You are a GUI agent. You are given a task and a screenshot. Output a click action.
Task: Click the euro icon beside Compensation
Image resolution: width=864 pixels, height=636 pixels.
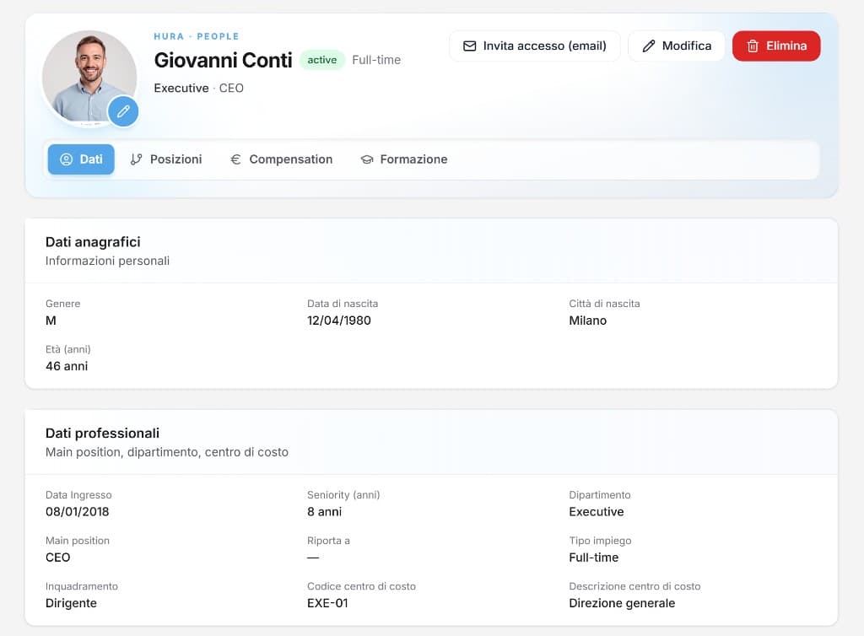tap(236, 159)
